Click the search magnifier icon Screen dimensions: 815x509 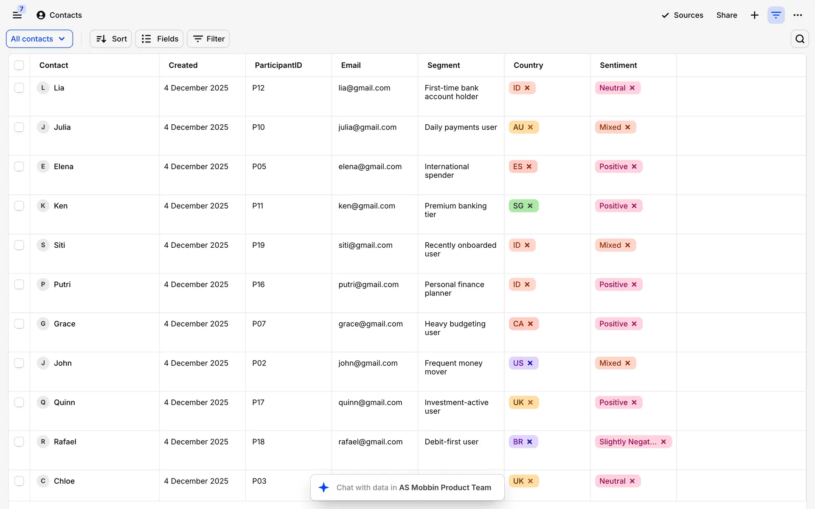(800, 39)
